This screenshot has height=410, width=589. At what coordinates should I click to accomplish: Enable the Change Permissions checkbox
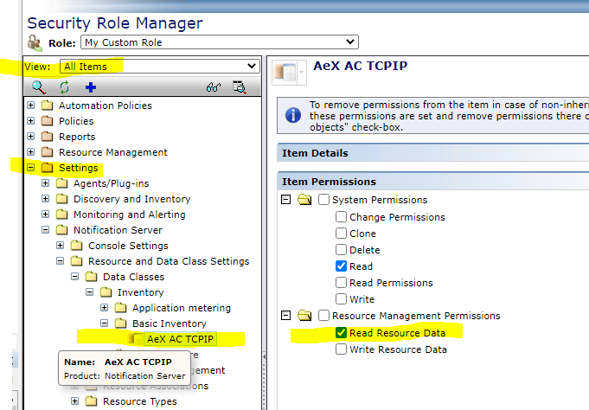[342, 217]
